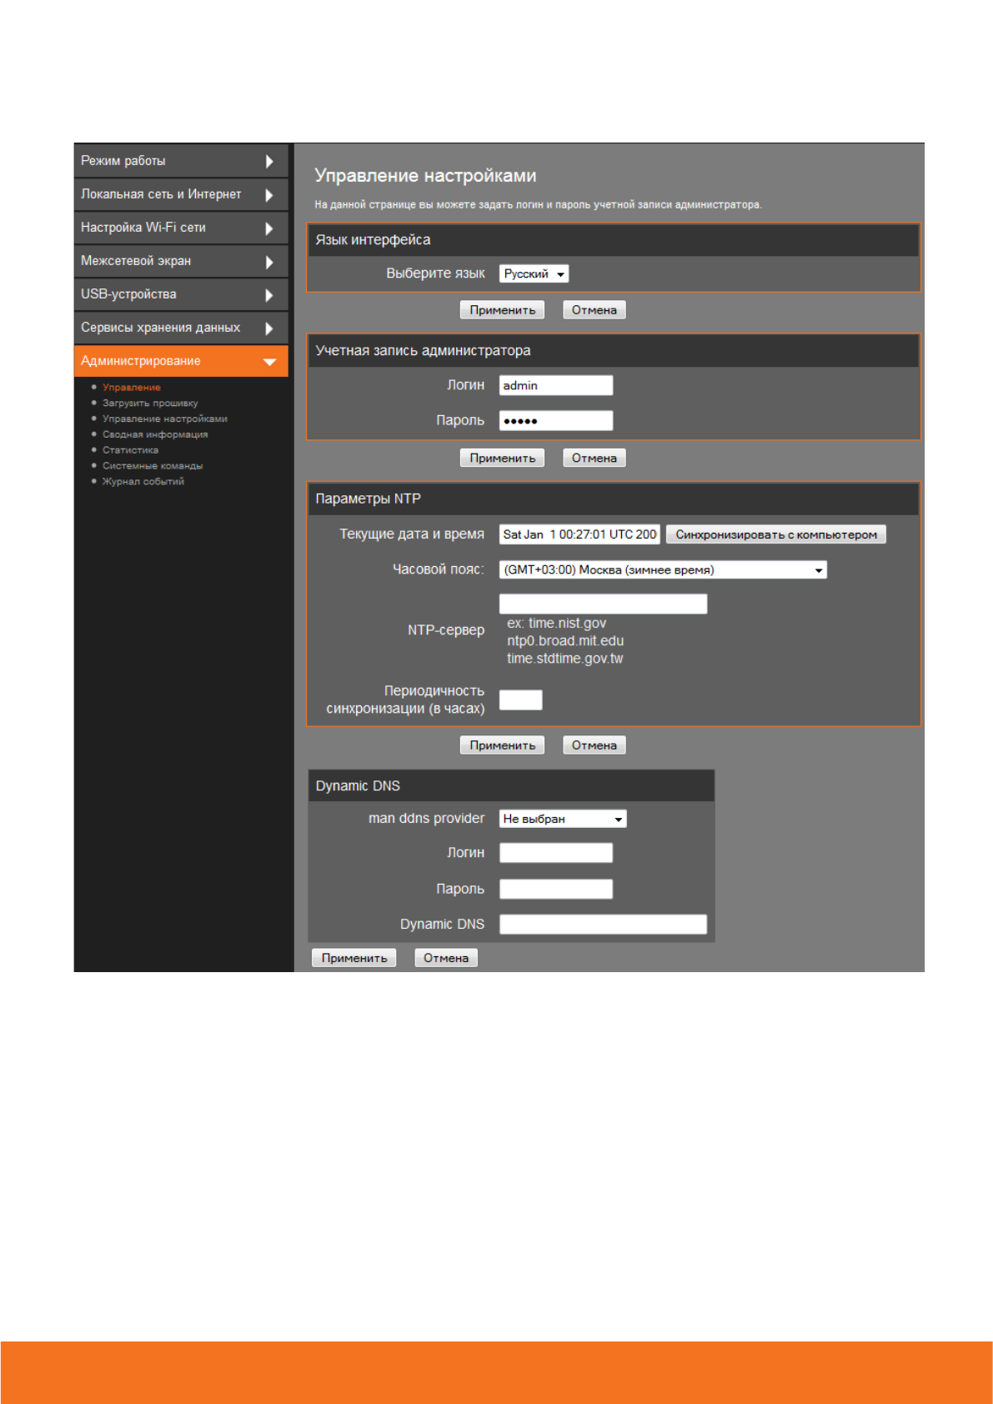Expand Сервисы хранения данных arrow
993x1404 pixels.
pyautogui.click(x=268, y=328)
